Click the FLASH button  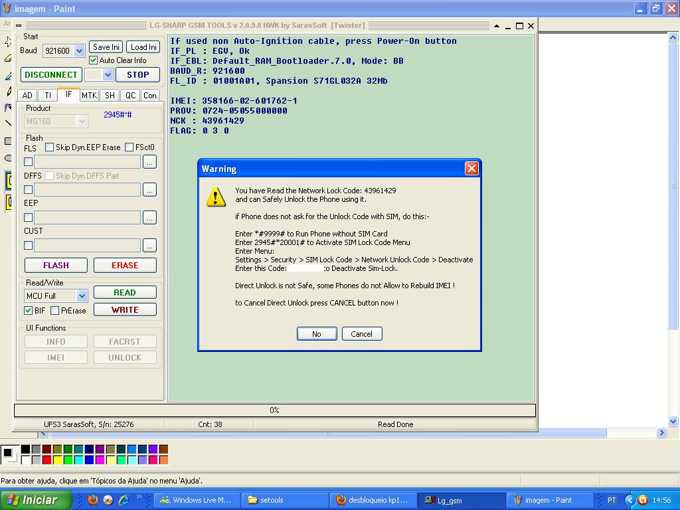click(x=56, y=266)
